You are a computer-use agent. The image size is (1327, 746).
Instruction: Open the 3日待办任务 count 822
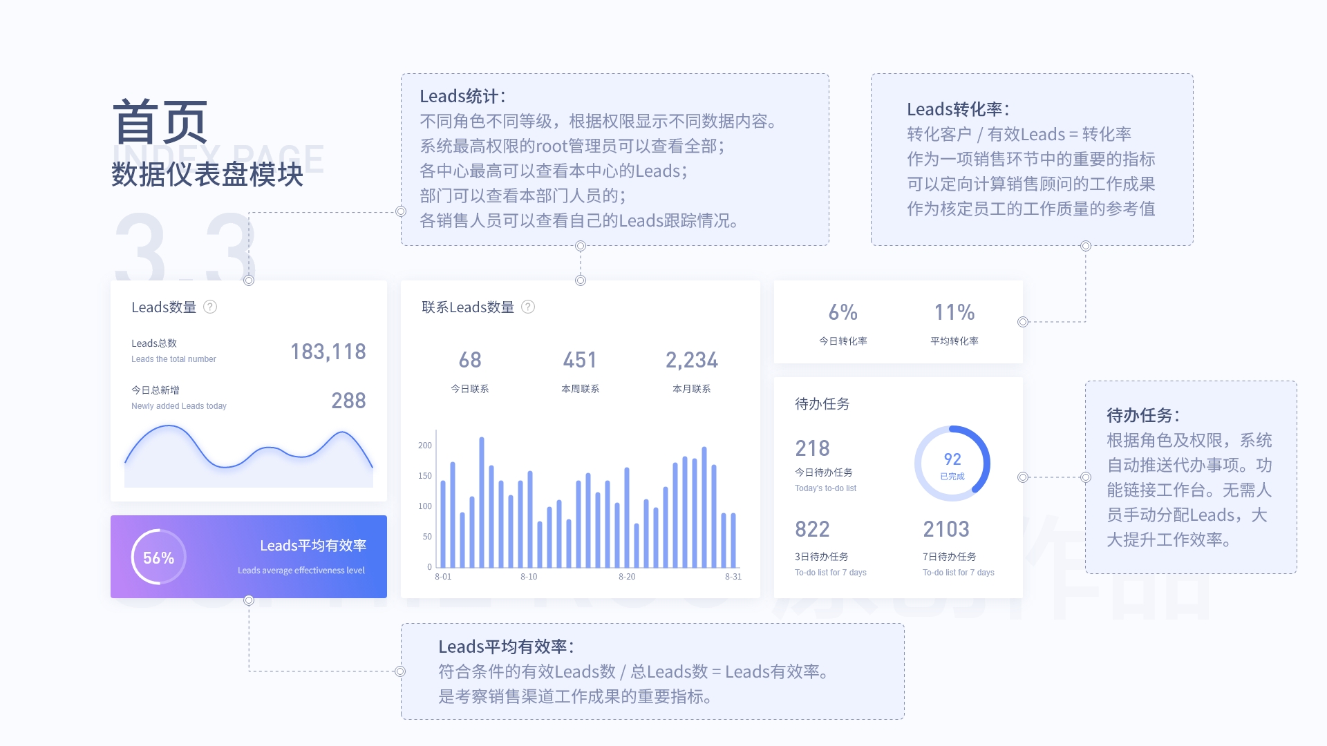click(x=812, y=529)
